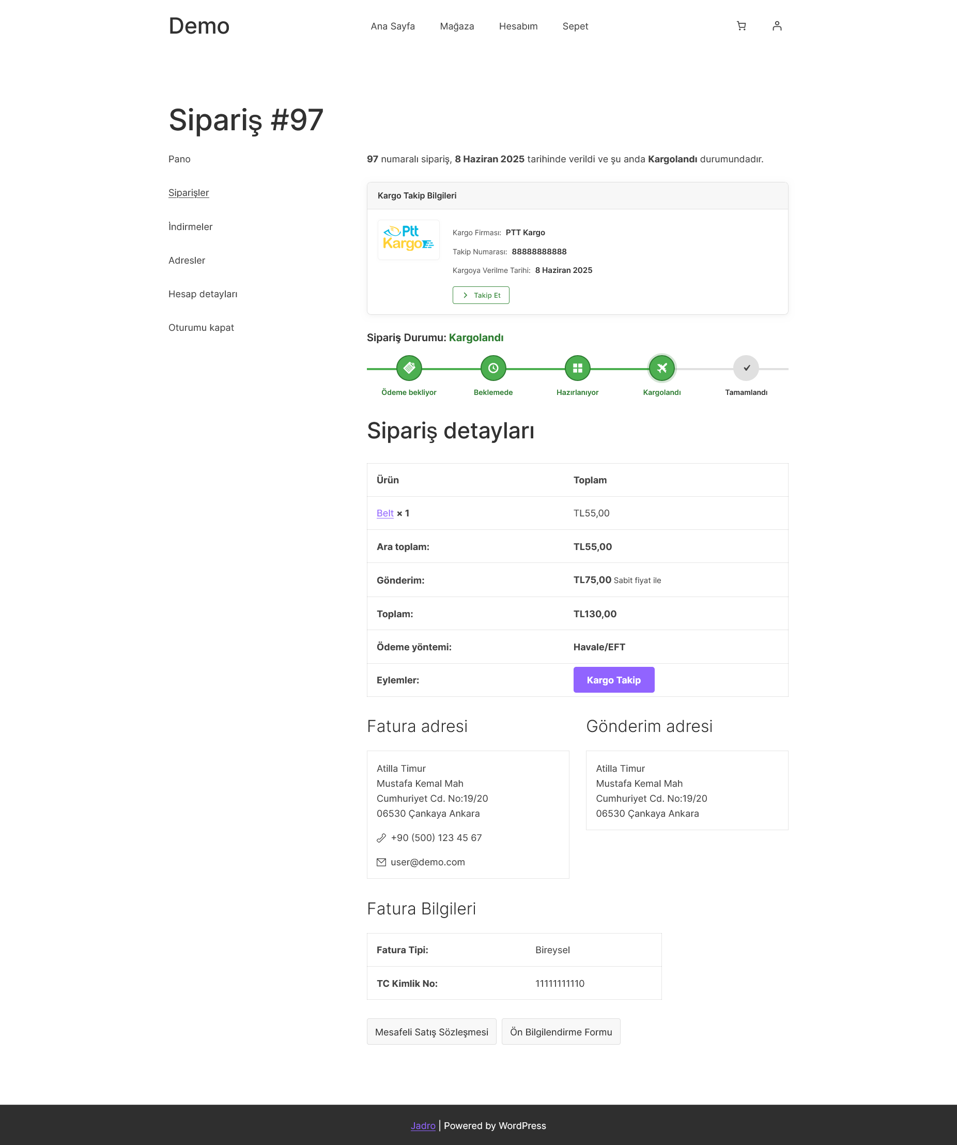Open Ana Sayfa from the navigation
This screenshot has height=1145, width=957.
tap(392, 26)
